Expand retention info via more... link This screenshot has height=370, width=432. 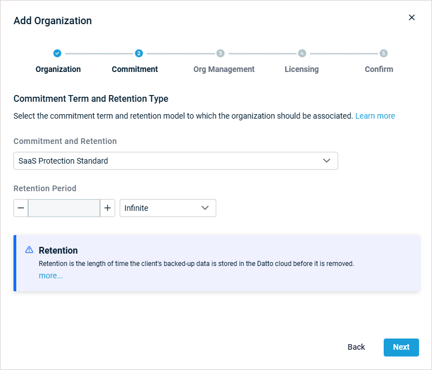51,276
